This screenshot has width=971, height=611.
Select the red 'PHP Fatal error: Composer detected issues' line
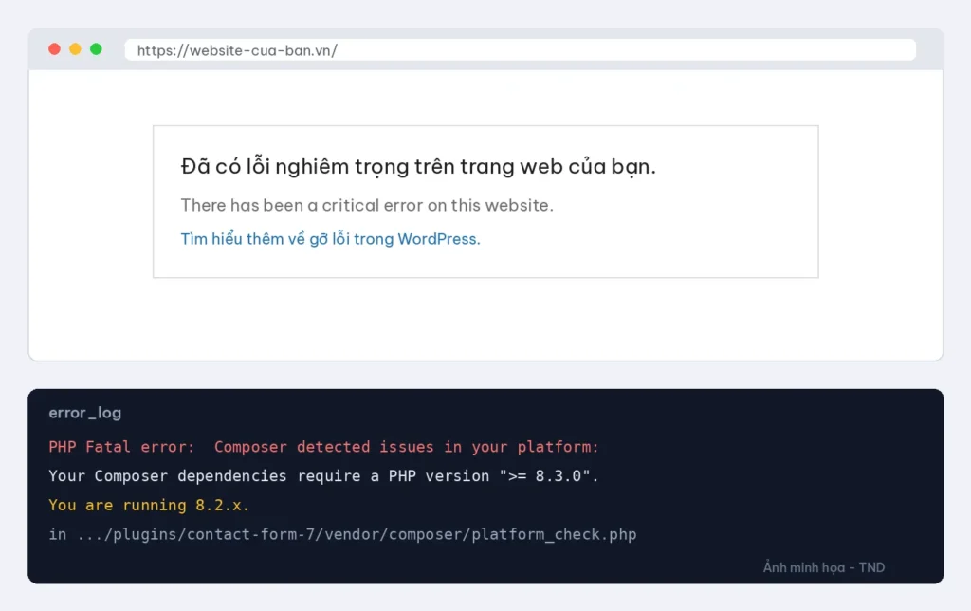(324, 447)
